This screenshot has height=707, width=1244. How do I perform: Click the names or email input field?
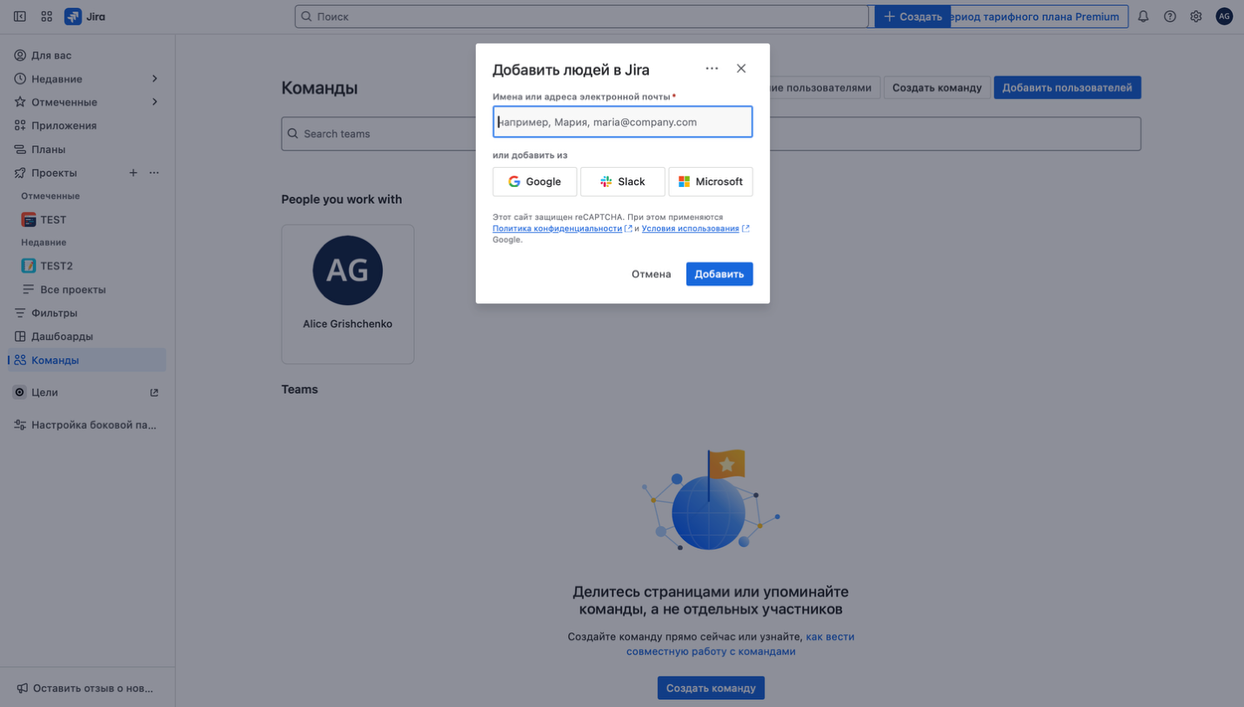pyautogui.click(x=622, y=122)
